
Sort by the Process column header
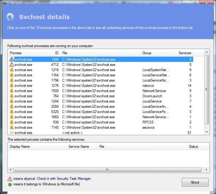point(25,53)
